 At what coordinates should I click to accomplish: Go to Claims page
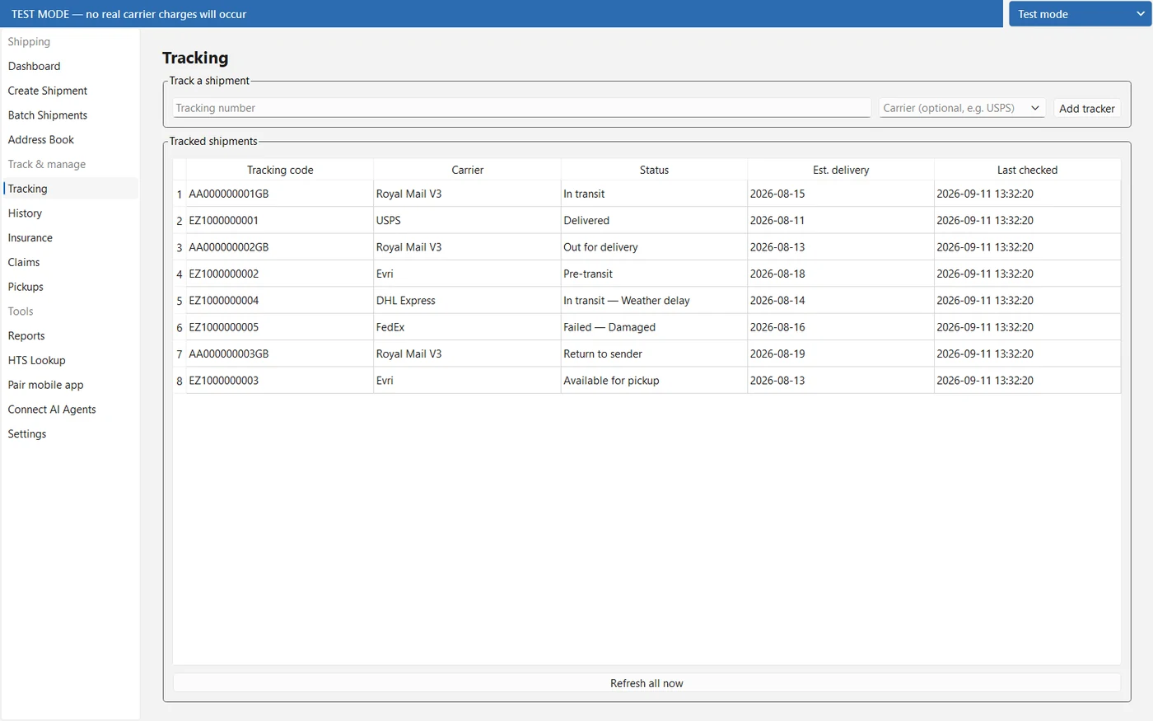(x=70, y=262)
